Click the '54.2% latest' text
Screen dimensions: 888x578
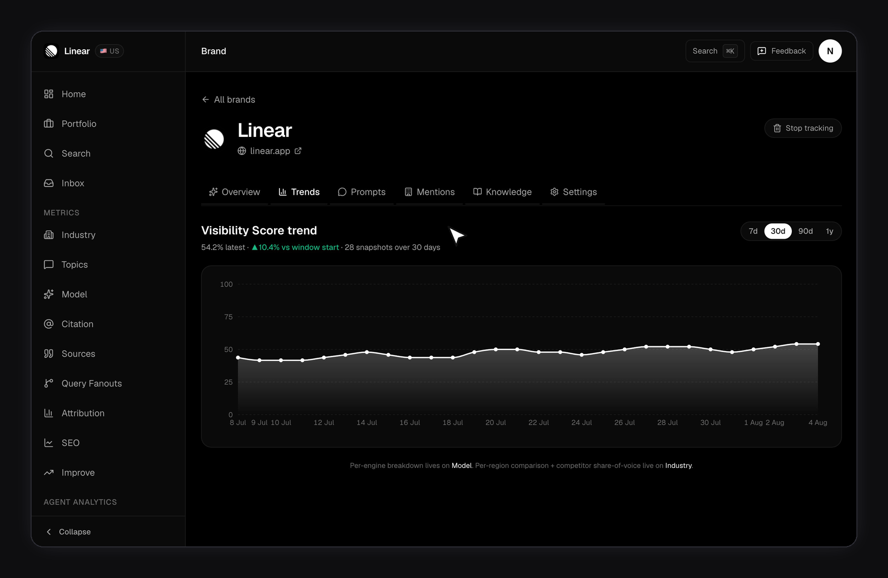click(223, 247)
